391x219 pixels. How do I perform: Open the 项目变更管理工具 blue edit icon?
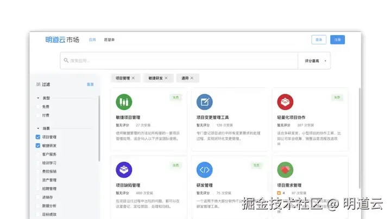[x=205, y=102]
